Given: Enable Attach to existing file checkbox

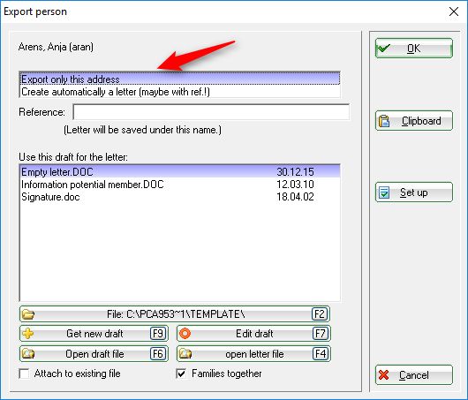Looking at the screenshot, I should (x=24, y=374).
